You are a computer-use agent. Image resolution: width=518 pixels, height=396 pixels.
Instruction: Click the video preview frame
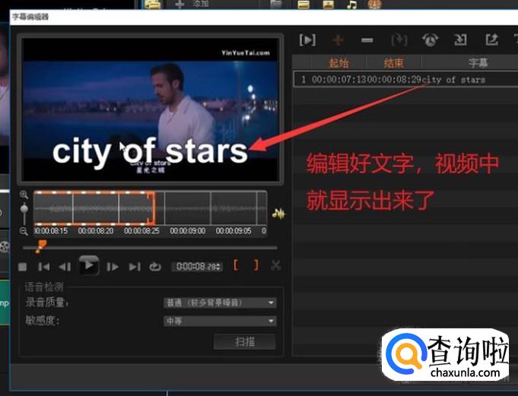(x=151, y=109)
